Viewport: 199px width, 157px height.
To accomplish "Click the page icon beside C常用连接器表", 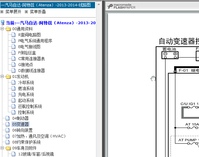I will point(14,59).
